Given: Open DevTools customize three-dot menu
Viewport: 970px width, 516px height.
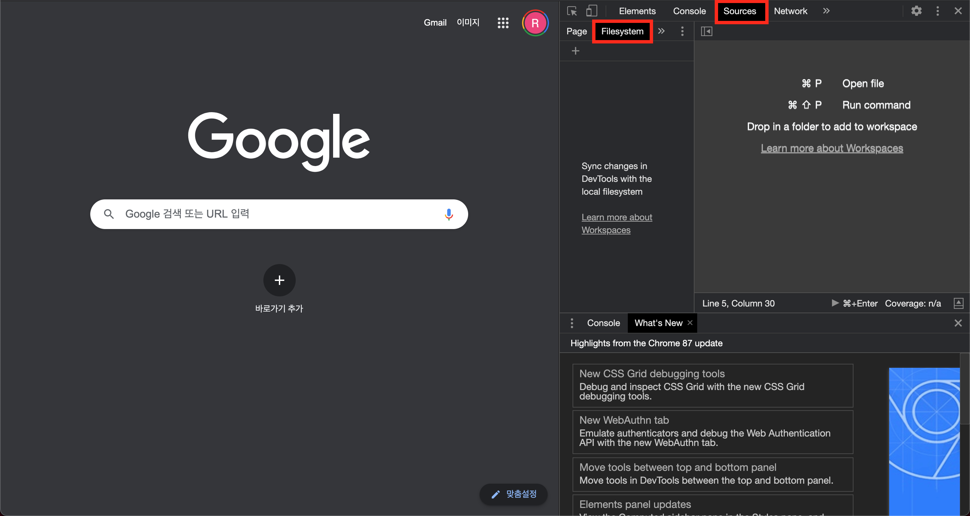Looking at the screenshot, I should coord(937,11).
